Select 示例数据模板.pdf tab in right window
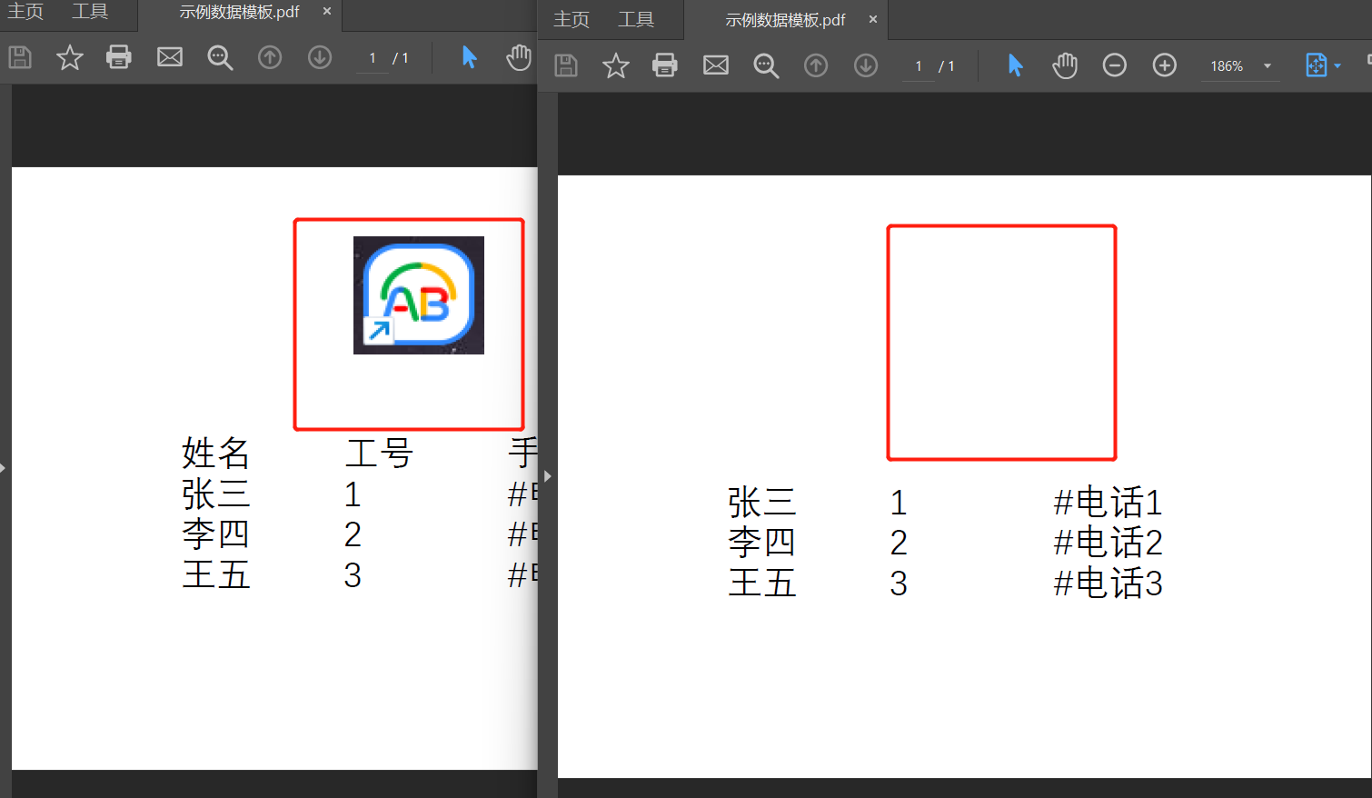1372x798 pixels. (785, 19)
